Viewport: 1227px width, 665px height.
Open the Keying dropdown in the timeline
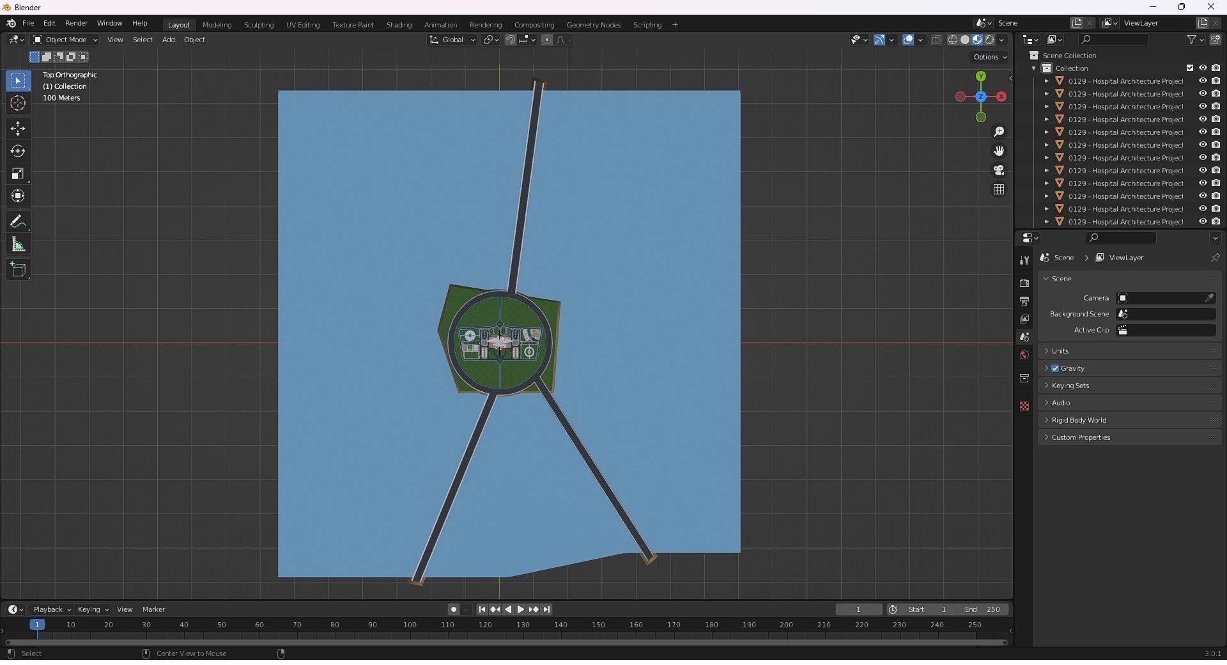93,609
